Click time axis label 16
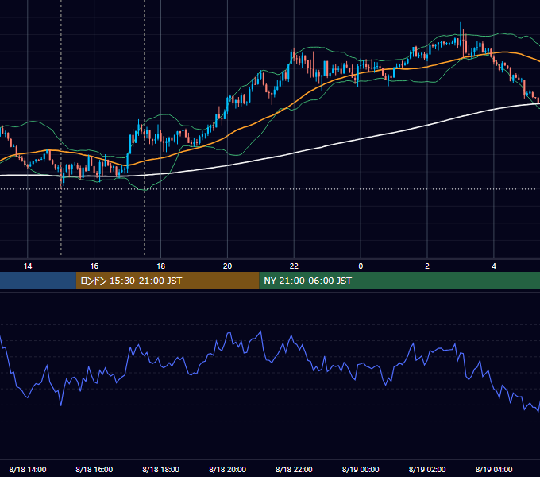The width and height of the screenshot is (540, 477). [94, 266]
